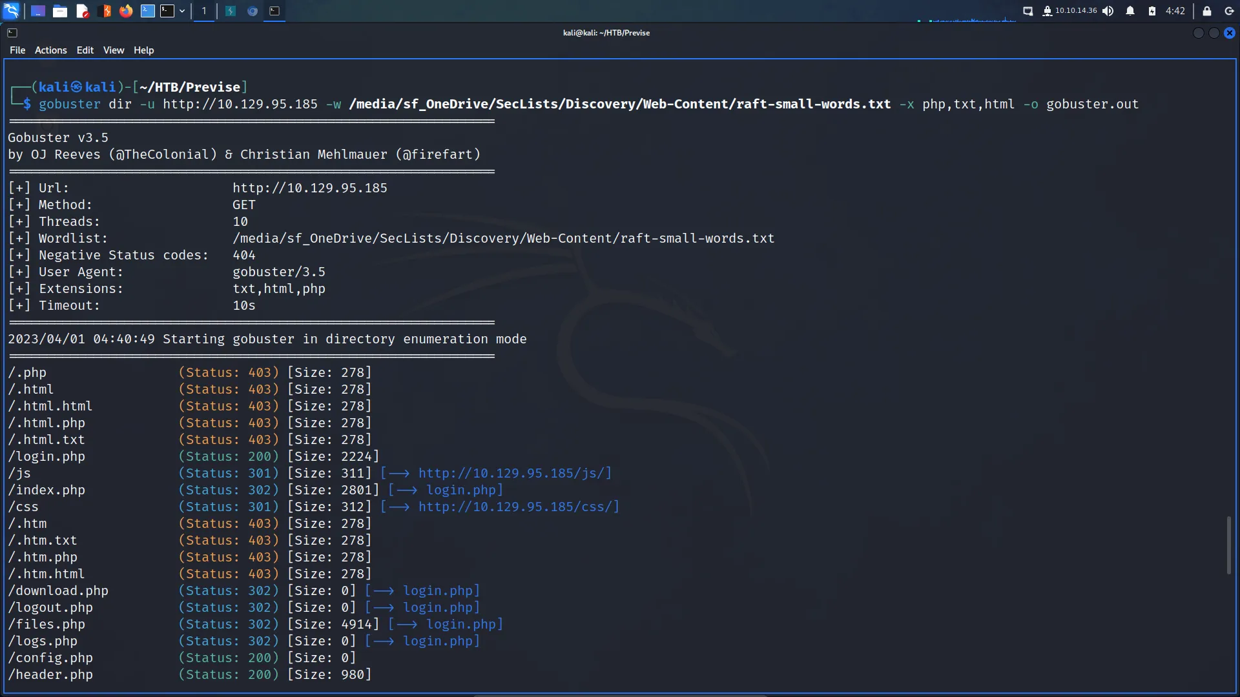Open the power manager battery icon
1240x697 pixels.
click(x=1152, y=11)
